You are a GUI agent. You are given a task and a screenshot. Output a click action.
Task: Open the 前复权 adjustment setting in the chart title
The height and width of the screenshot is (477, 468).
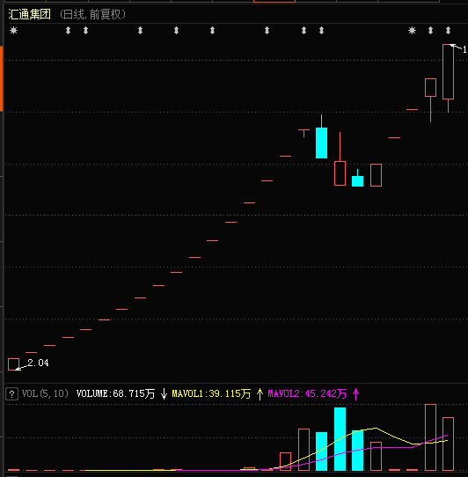tap(105, 14)
